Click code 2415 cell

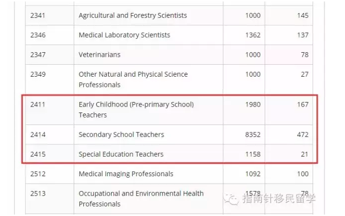click(x=50, y=154)
